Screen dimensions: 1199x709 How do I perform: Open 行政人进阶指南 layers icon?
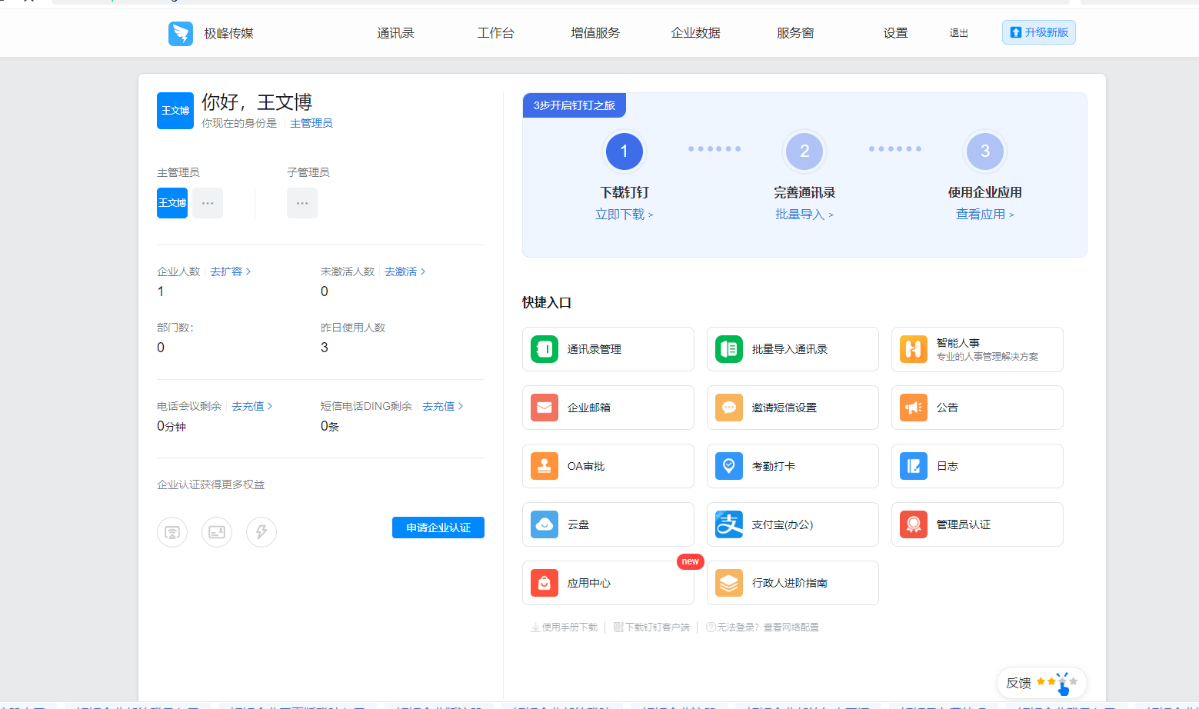[x=729, y=583]
